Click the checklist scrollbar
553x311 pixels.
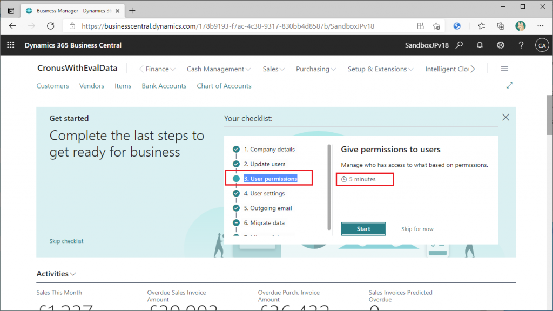pyautogui.click(x=329, y=187)
